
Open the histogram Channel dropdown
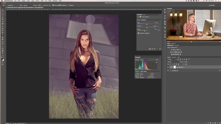point(144,60)
